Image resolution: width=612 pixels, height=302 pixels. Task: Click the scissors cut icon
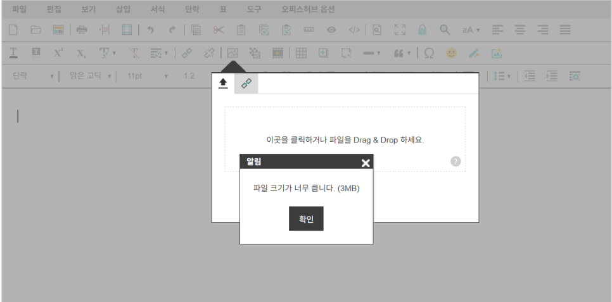click(219, 30)
